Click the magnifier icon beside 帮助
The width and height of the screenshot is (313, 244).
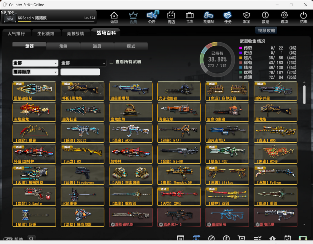click(x=31, y=239)
